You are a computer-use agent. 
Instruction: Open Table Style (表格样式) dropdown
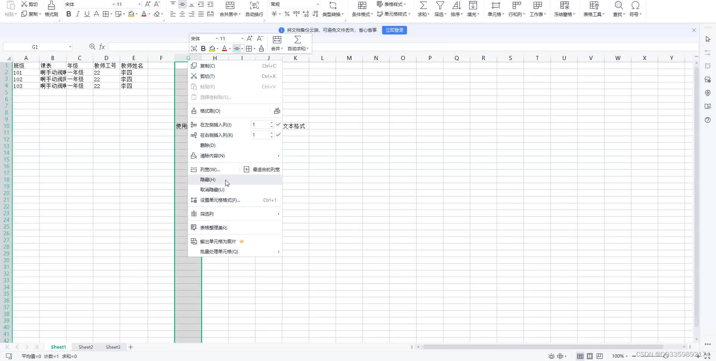pos(391,4)
